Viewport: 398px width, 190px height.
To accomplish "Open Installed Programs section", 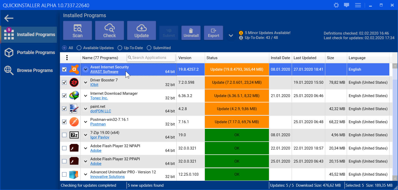I will pos(29,35).
